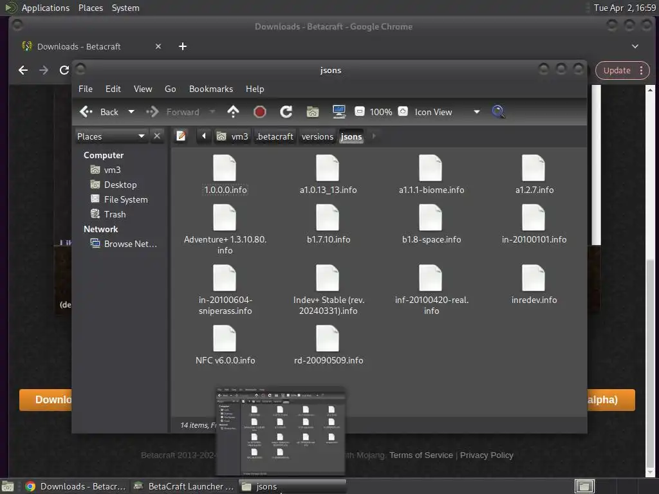Open Privacy Policy link on Betacraft page

tap(487, 455)
